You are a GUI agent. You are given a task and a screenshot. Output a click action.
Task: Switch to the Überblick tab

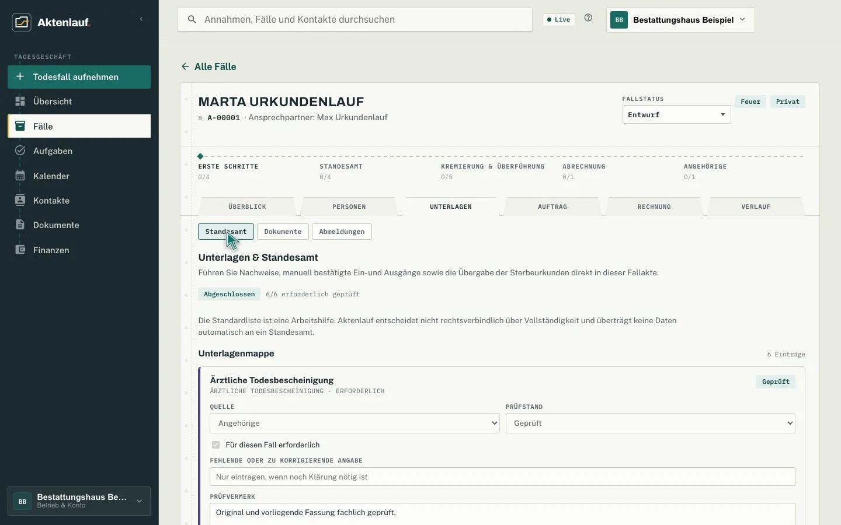[x=247, y=206]
